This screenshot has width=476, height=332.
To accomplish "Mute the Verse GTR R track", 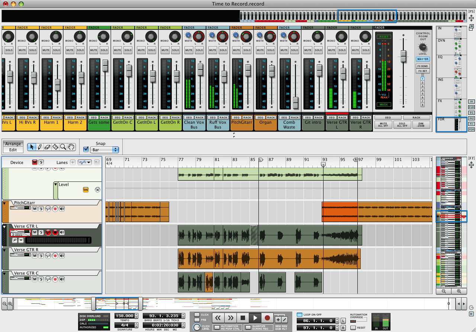I will click(x=35, y=255).
